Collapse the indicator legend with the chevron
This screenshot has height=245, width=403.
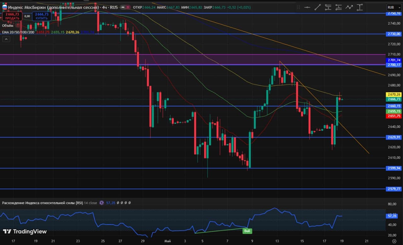6,39
